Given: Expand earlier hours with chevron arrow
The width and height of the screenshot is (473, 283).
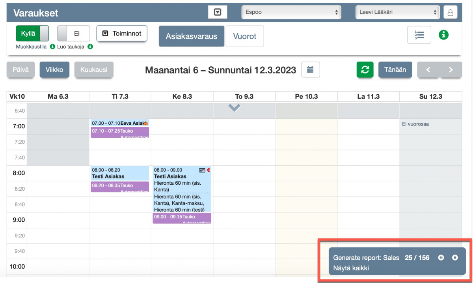Looking at the screenshot, I should pyautogui.click(x=235, y=108).
